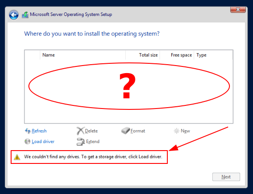Click the Refresh arrows icon

pos(28,131)
